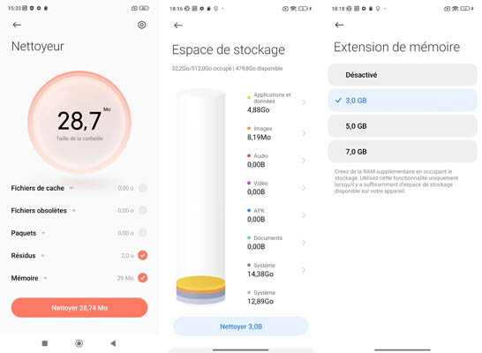Open Applications et données chevron
This screenshot has height=353, width=482.
point(304,102)
